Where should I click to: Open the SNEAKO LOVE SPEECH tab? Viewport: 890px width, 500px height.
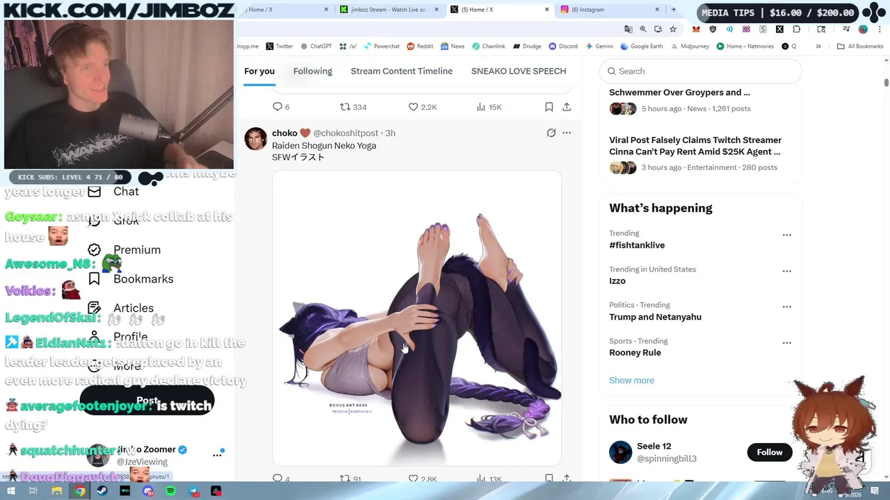(x=519, y=71)
